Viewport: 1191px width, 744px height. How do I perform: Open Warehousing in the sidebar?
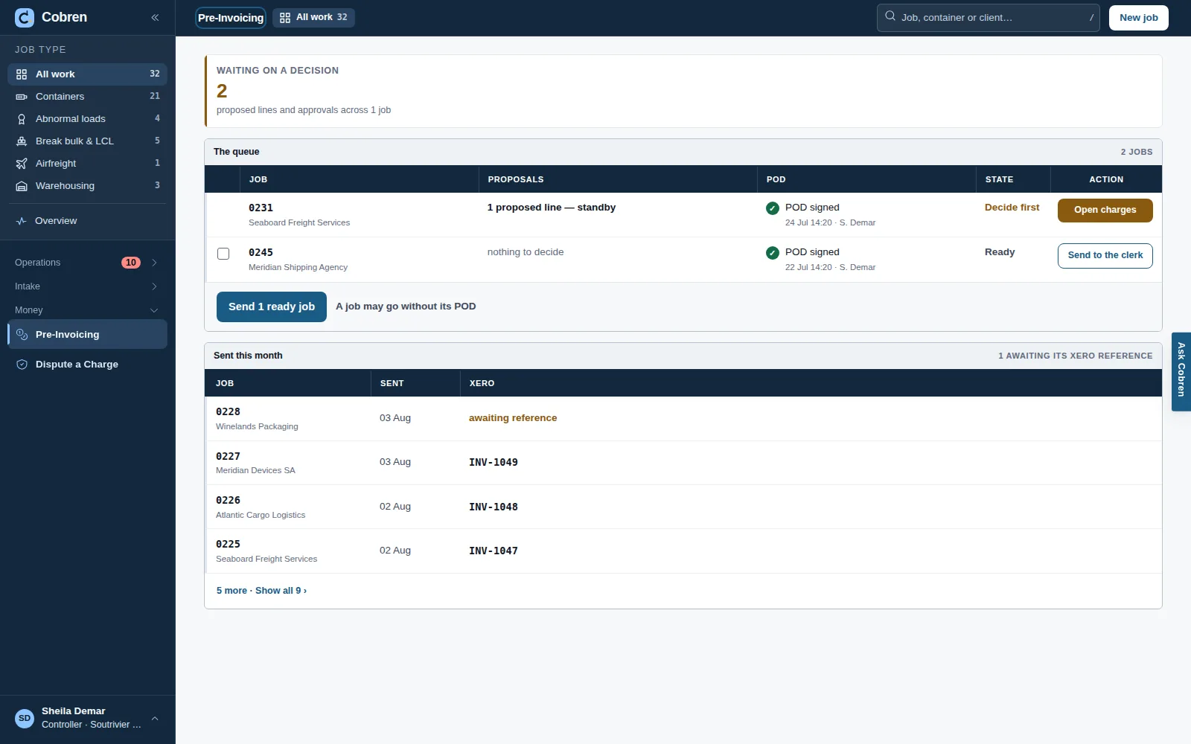tap(88, 186)
